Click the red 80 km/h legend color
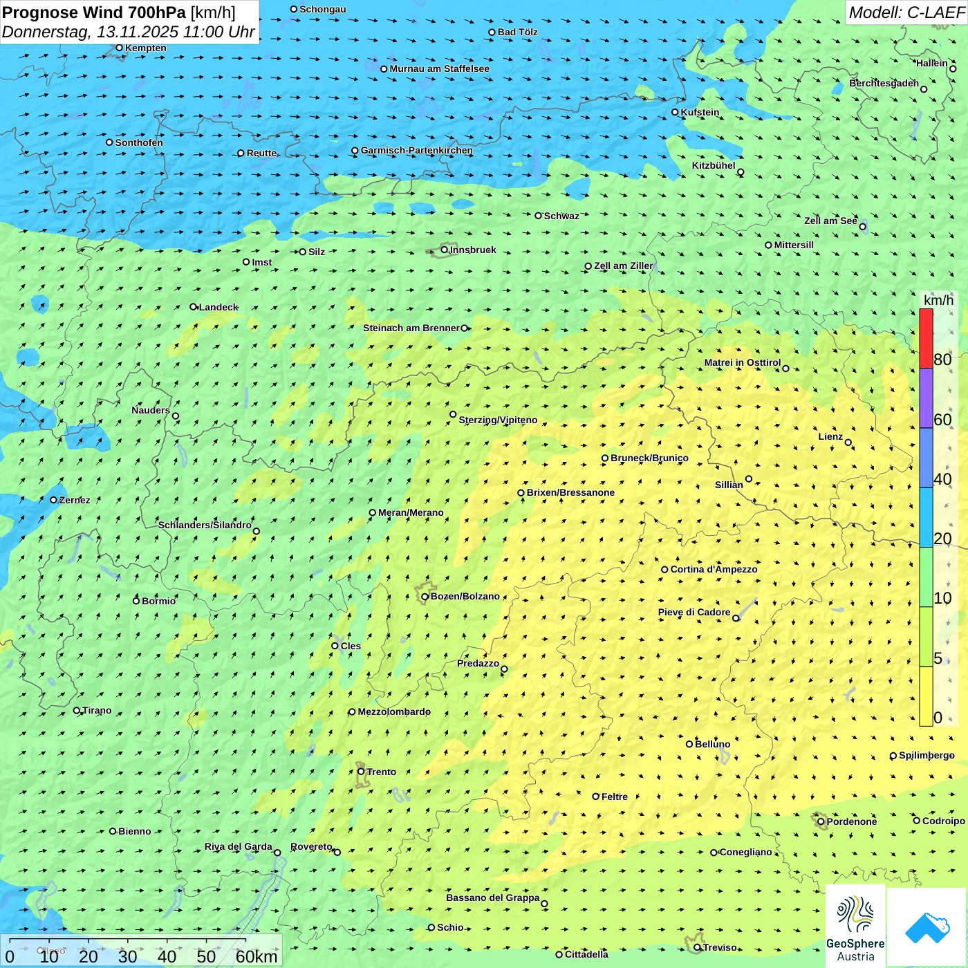This screenshot has width=968, height=968. point(926,339)
